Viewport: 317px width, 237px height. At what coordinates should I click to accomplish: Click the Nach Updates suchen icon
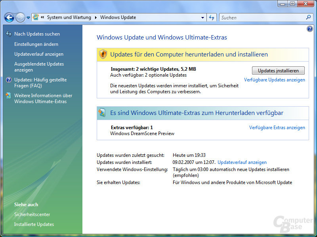click(8, 34)
